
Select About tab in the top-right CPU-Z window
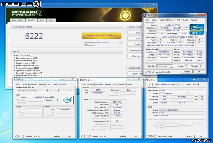click(193, 20)
